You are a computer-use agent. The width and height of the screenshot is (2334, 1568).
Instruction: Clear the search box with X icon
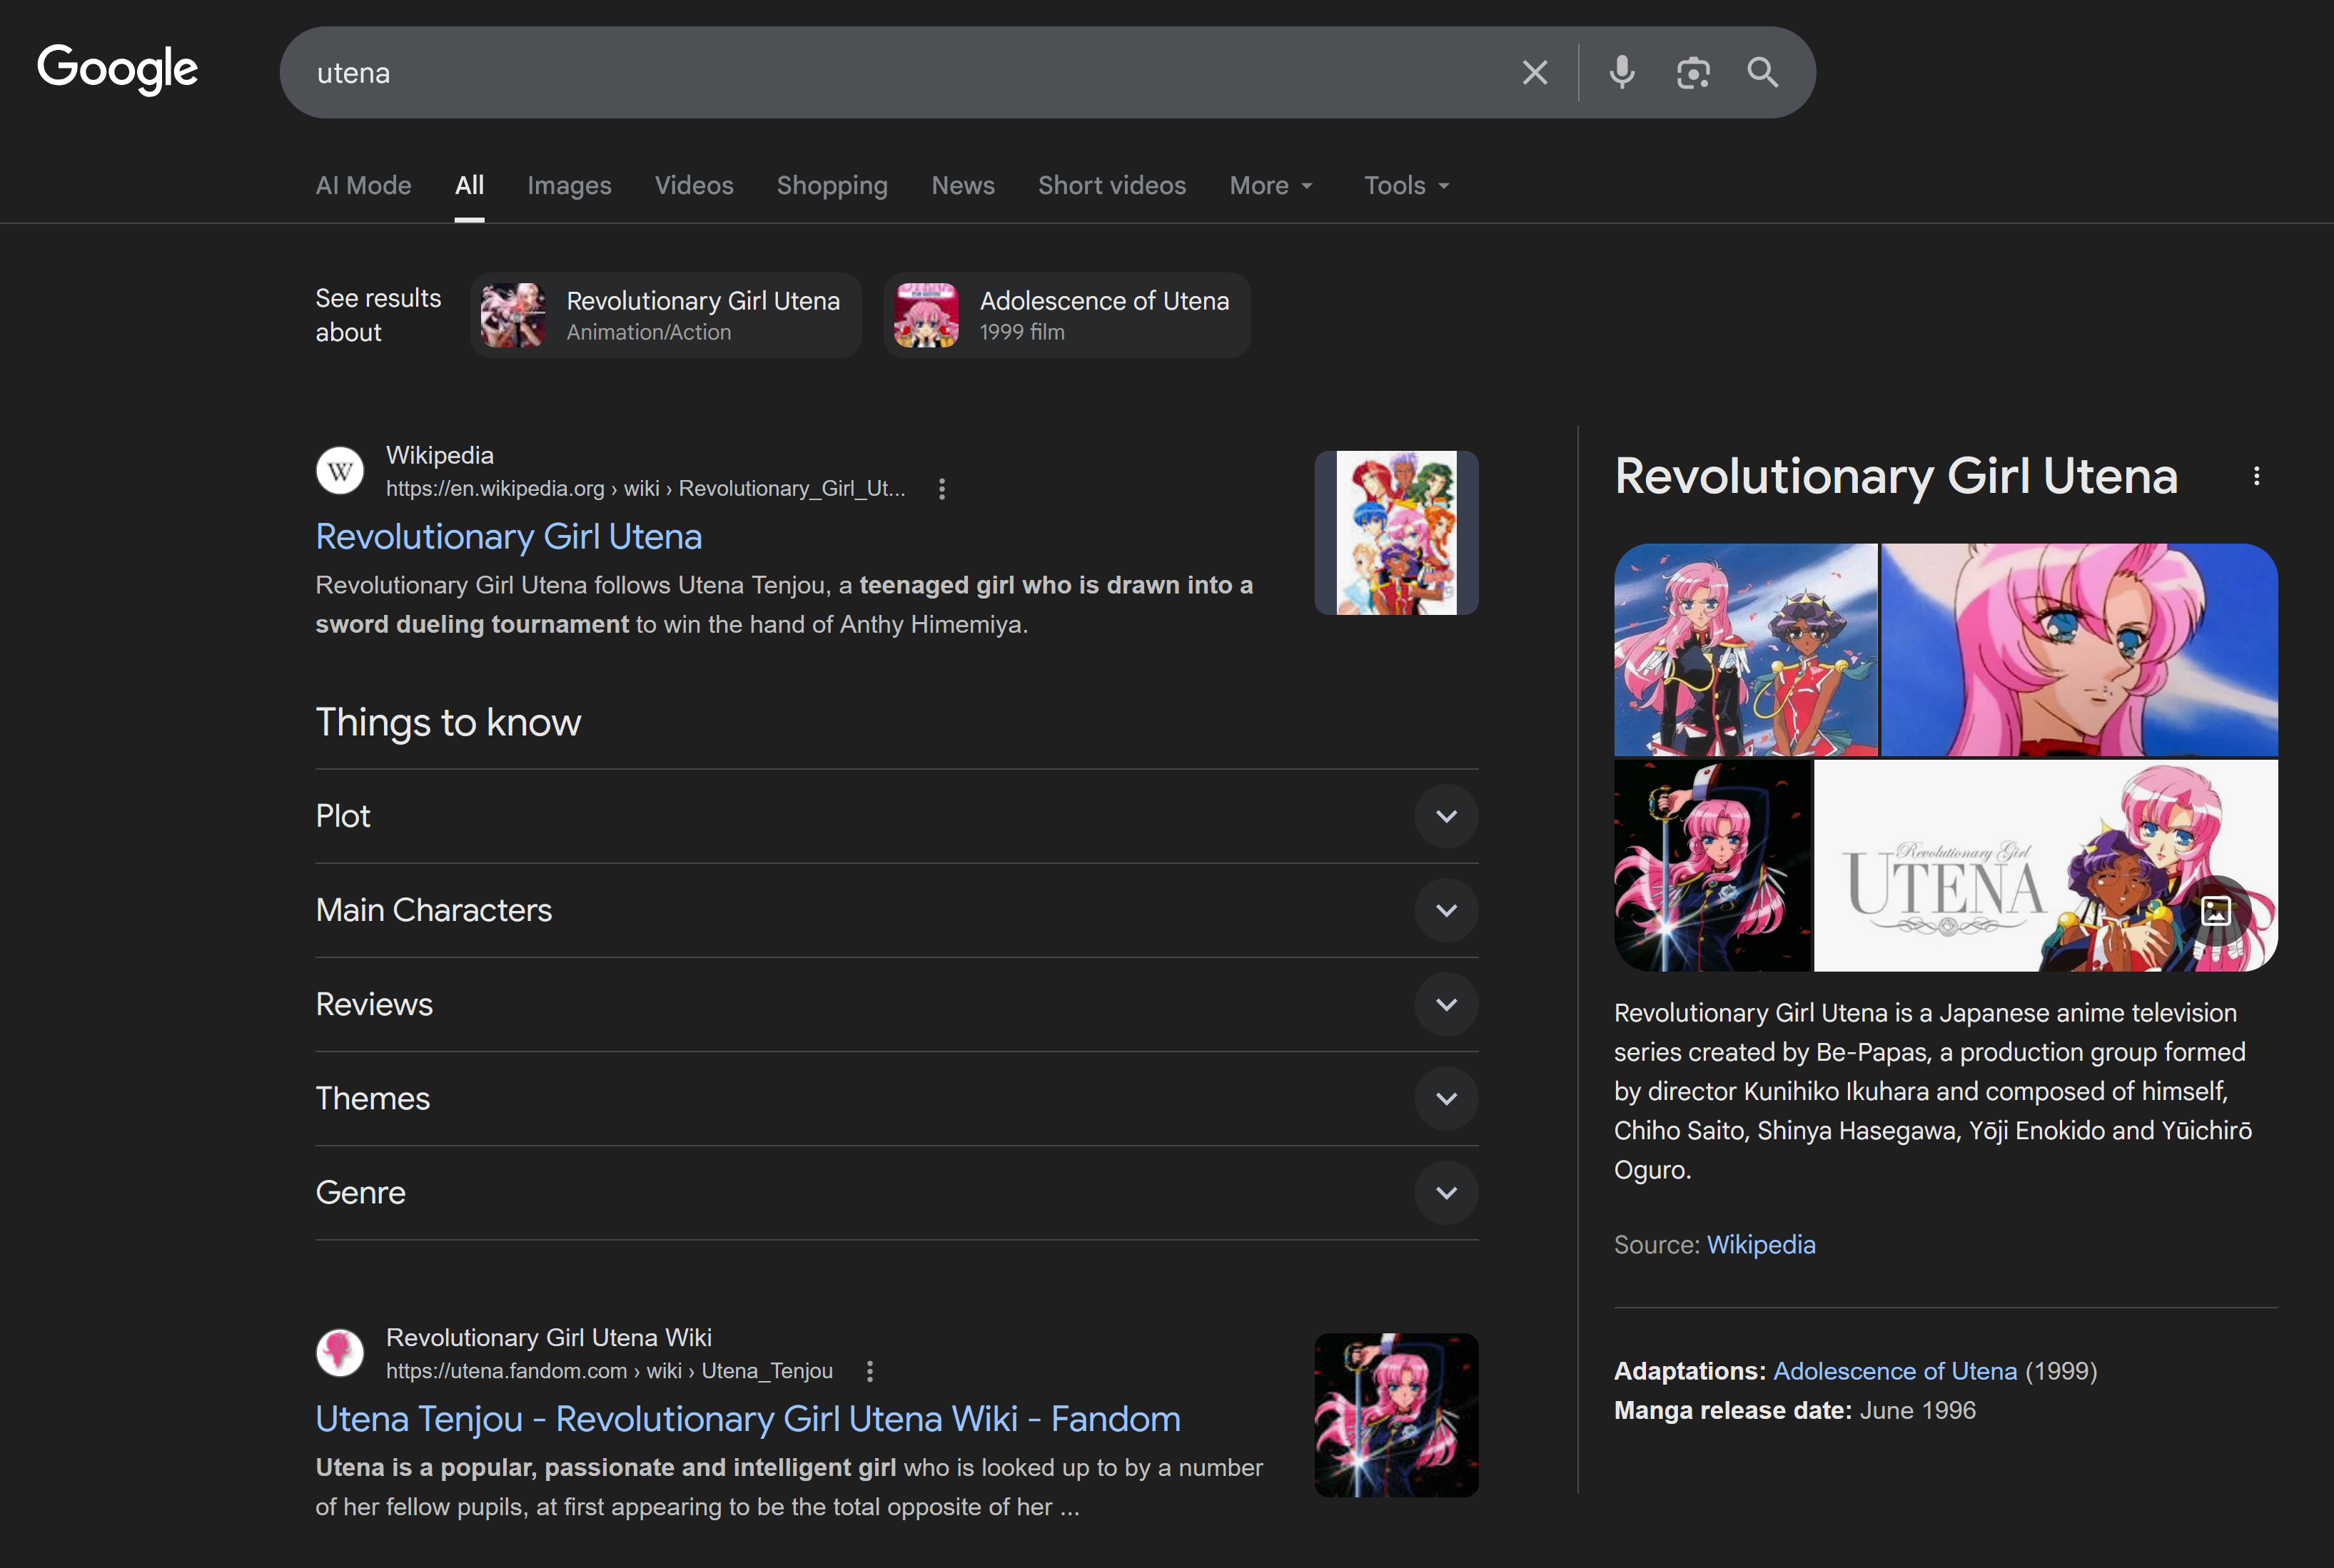pos(1535,73)
